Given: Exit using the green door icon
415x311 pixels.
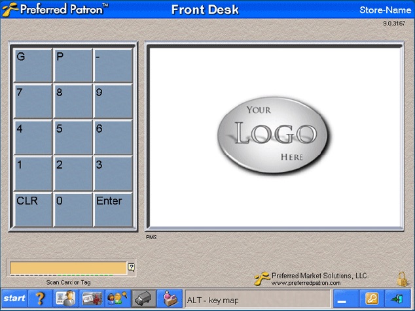Looking at the screenshot, I should 397,299.
